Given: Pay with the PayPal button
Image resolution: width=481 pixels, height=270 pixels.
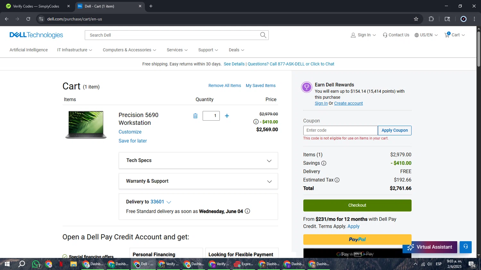Looking at the screenshot, I should click(x=357, y=239).
